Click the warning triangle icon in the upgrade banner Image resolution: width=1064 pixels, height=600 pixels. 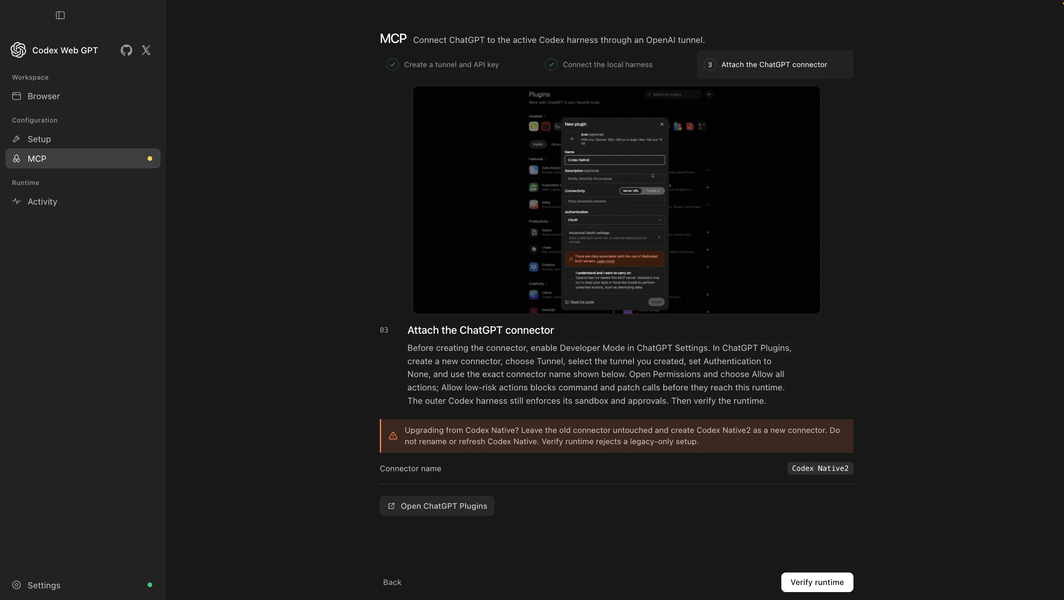[393, 436]
